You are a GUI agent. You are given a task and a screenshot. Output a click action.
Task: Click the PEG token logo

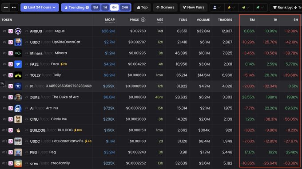tap(18, 152)
